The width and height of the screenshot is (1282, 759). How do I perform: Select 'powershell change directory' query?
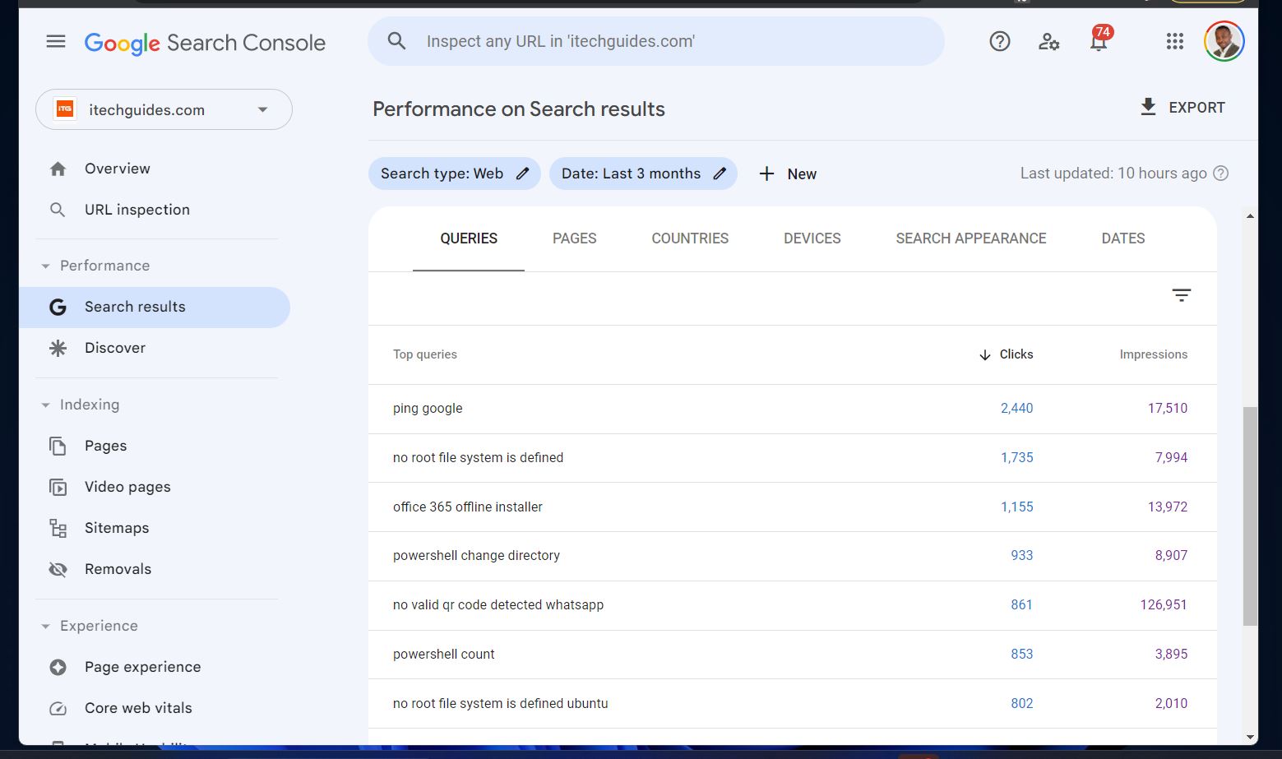tap(793, 556)
